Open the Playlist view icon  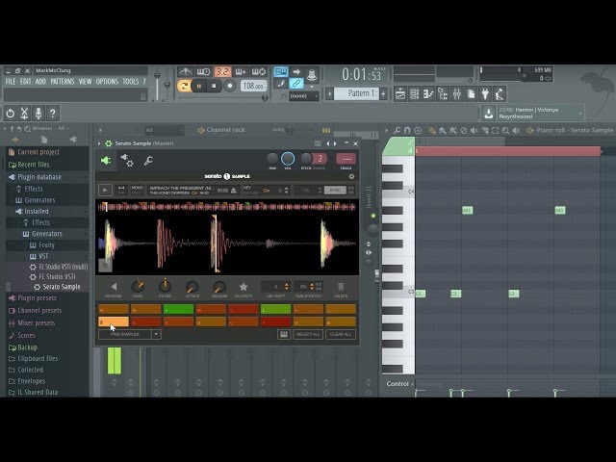pos(400,94)
